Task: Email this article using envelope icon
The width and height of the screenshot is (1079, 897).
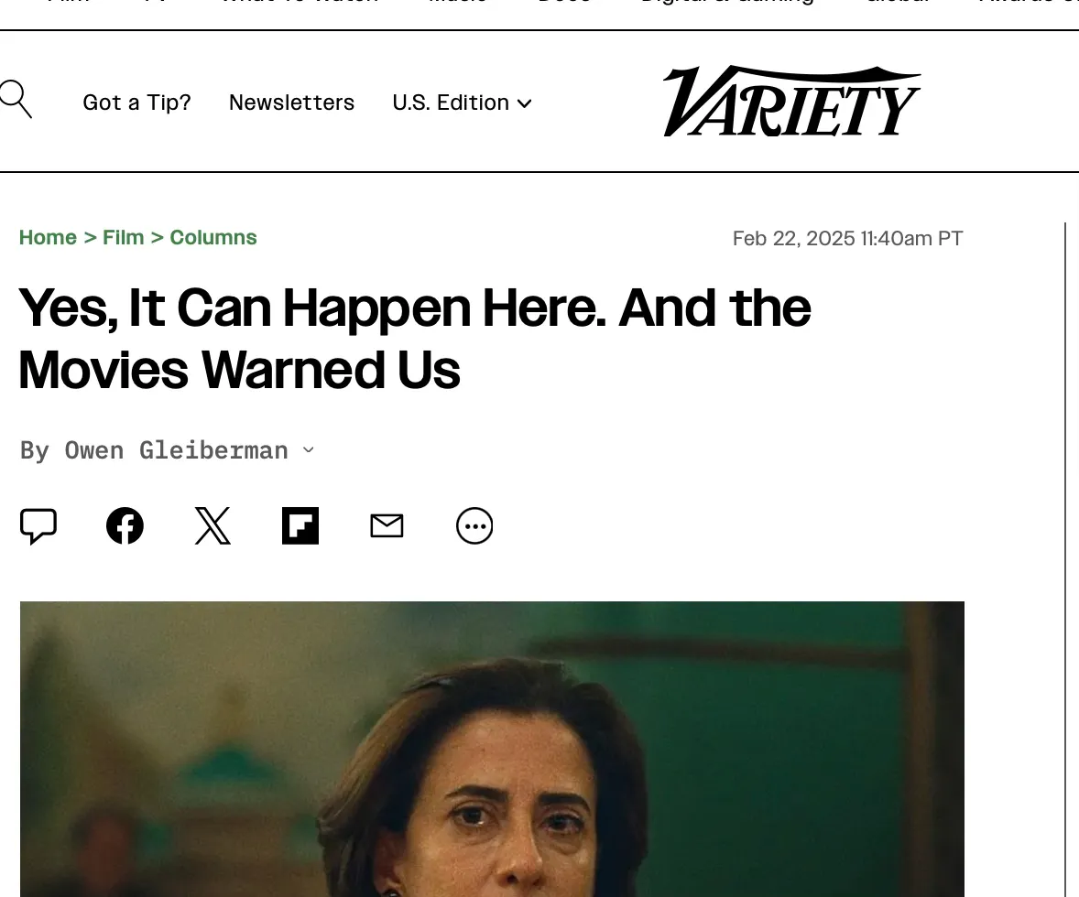Action: pos(387,526)
